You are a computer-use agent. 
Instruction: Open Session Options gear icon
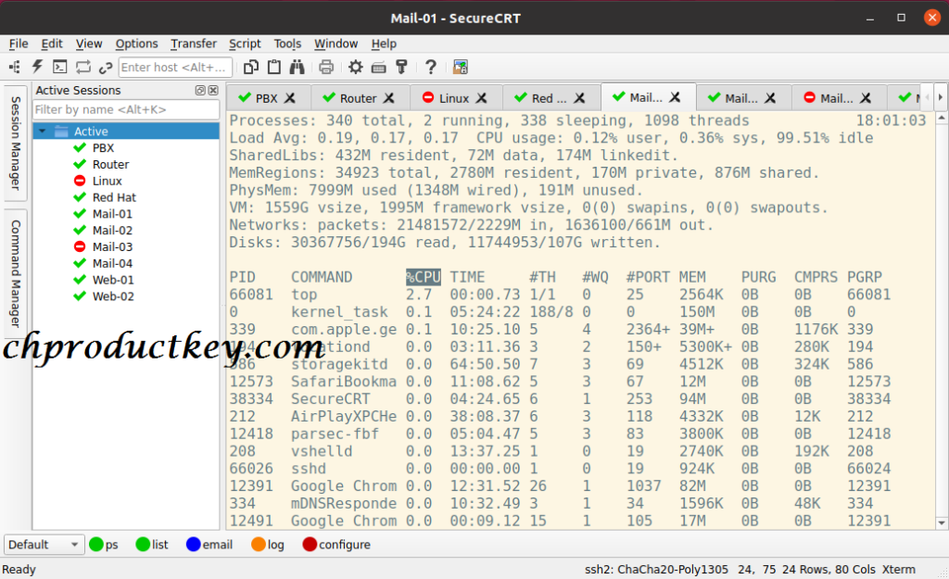coord(356,67)
